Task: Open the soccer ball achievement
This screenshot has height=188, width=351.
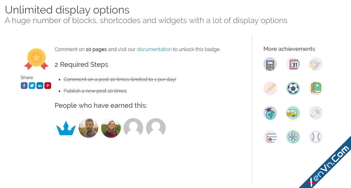Action: click(x=293, y=88)
